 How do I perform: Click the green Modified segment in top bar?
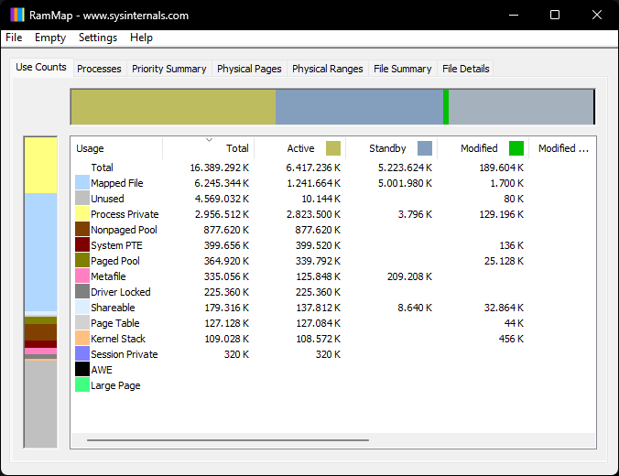point(446,107)
